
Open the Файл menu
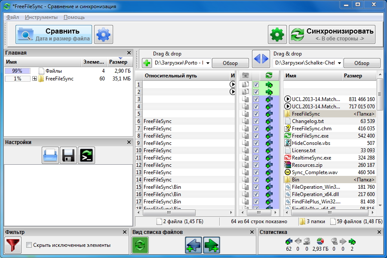coord(12,17)
